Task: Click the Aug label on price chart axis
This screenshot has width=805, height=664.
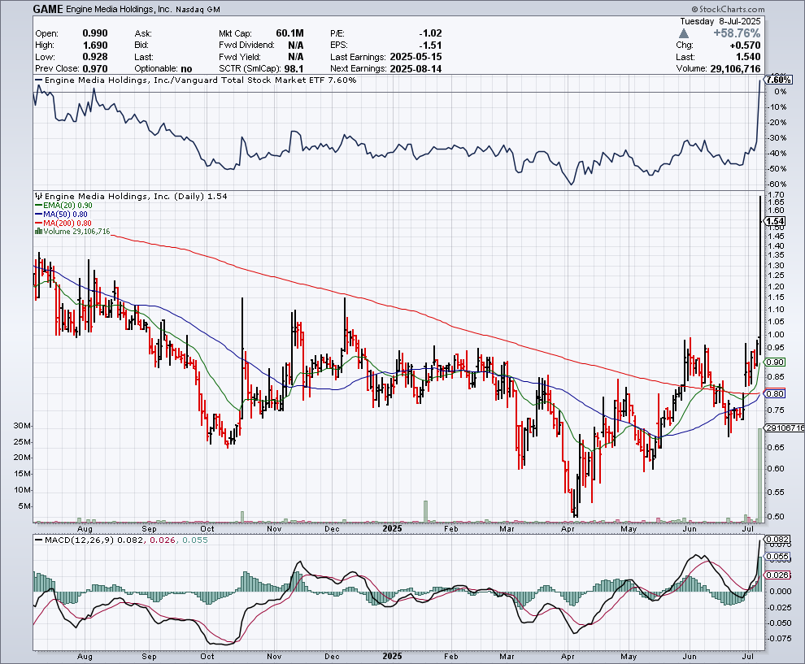Action: pos(85,528)
